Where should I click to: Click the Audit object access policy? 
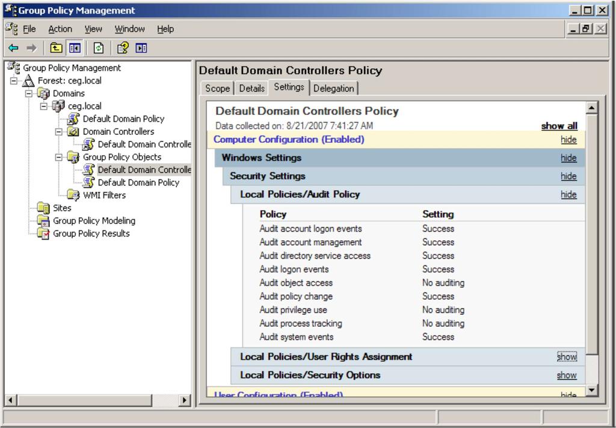click(296, 283)
